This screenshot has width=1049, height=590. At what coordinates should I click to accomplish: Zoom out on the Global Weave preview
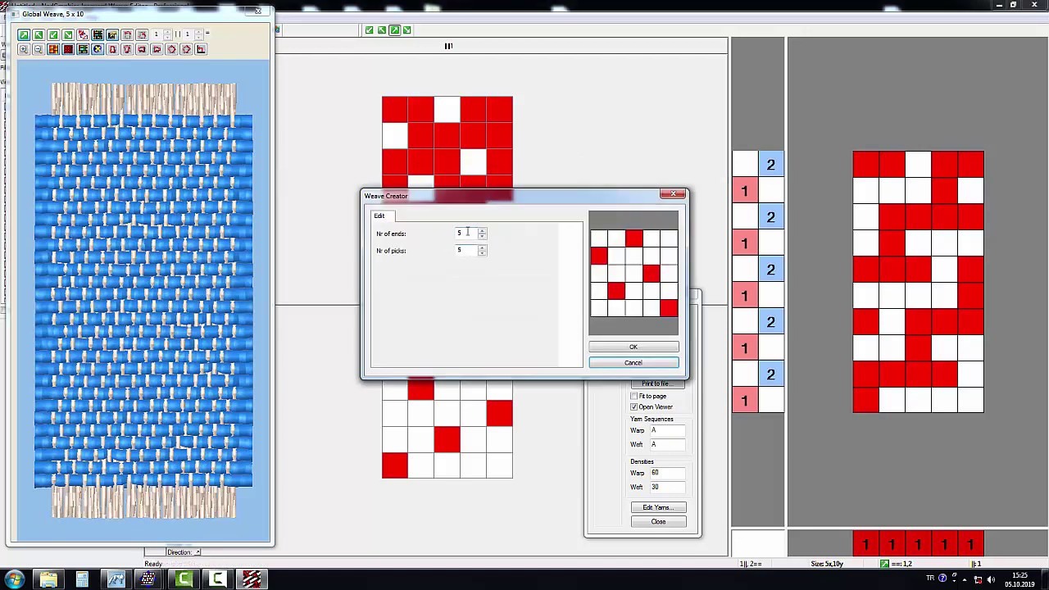point(39,49)
